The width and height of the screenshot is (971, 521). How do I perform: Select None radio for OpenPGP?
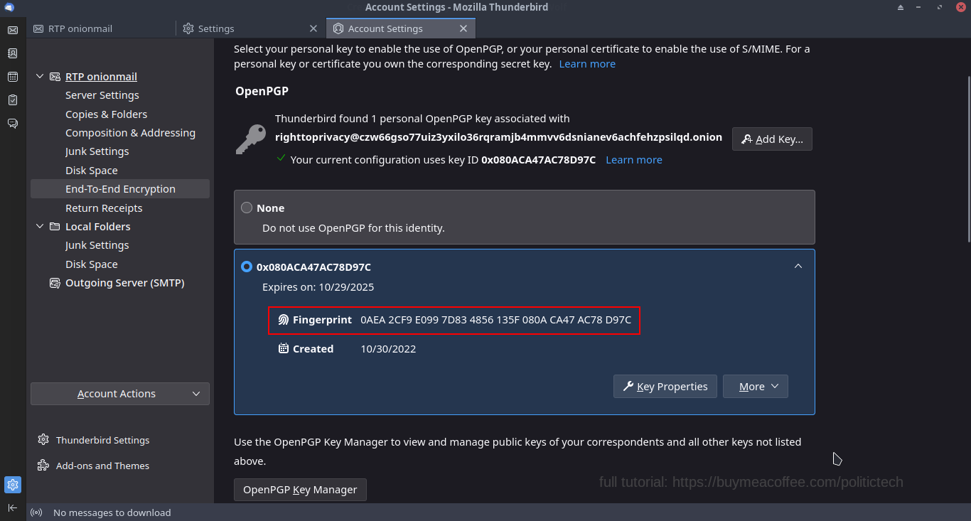click(247, 208)
